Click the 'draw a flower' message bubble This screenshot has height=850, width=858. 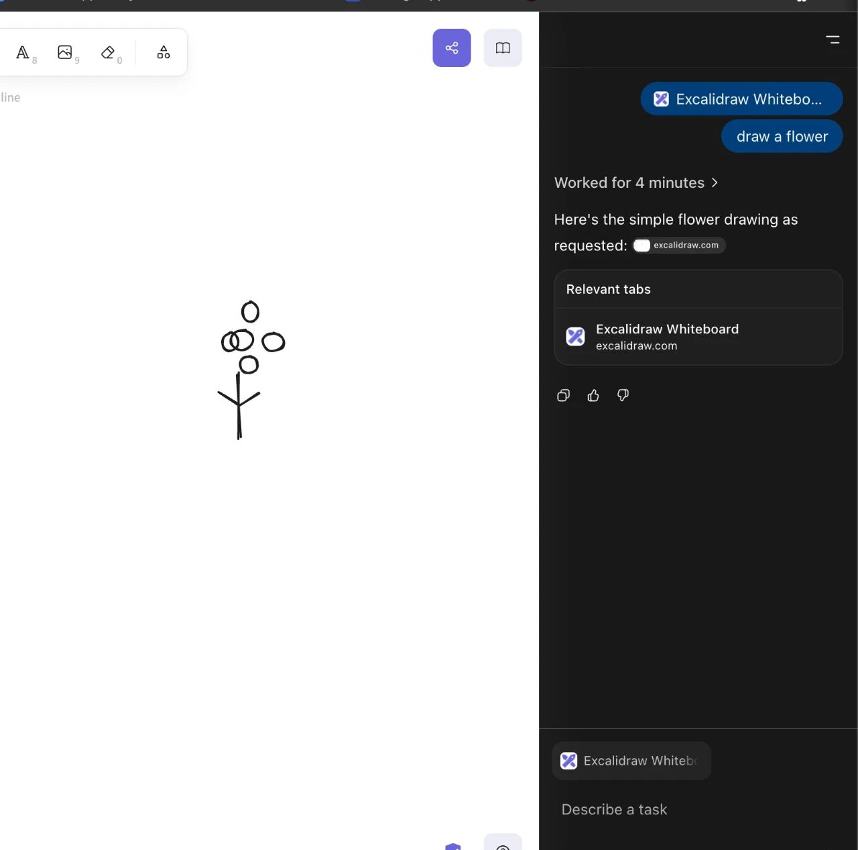(x=782, y=136)
